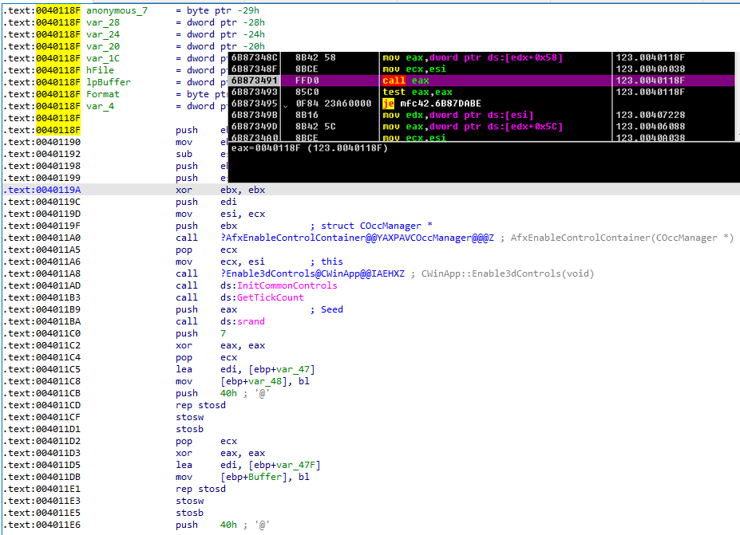Screen dimensions: 740x535
Task: Click address 6B873491 in debugger overlay
Action: [254, 81]
